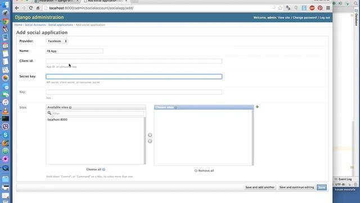Screen dimensions: 360x203
Task: Click the help icon next to Available sites
Action: tap(70, 108)
